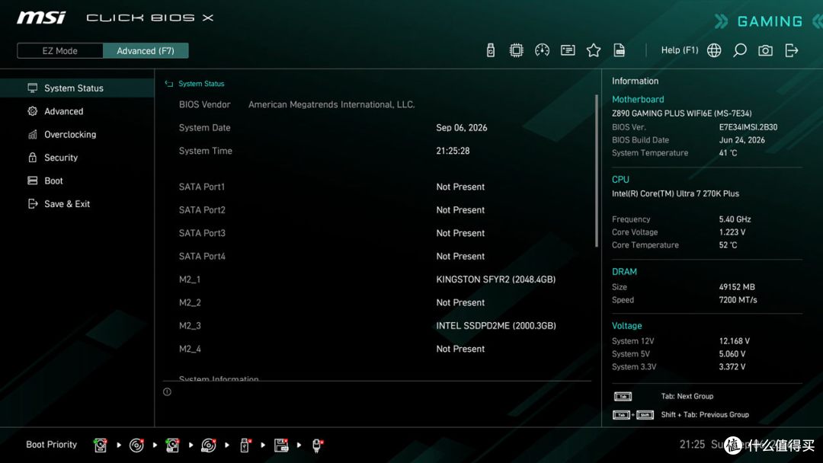Click the exit door arrow icon
Image resolution: width=823 pixels, height=463 pixels.
(x=791, y=50)
